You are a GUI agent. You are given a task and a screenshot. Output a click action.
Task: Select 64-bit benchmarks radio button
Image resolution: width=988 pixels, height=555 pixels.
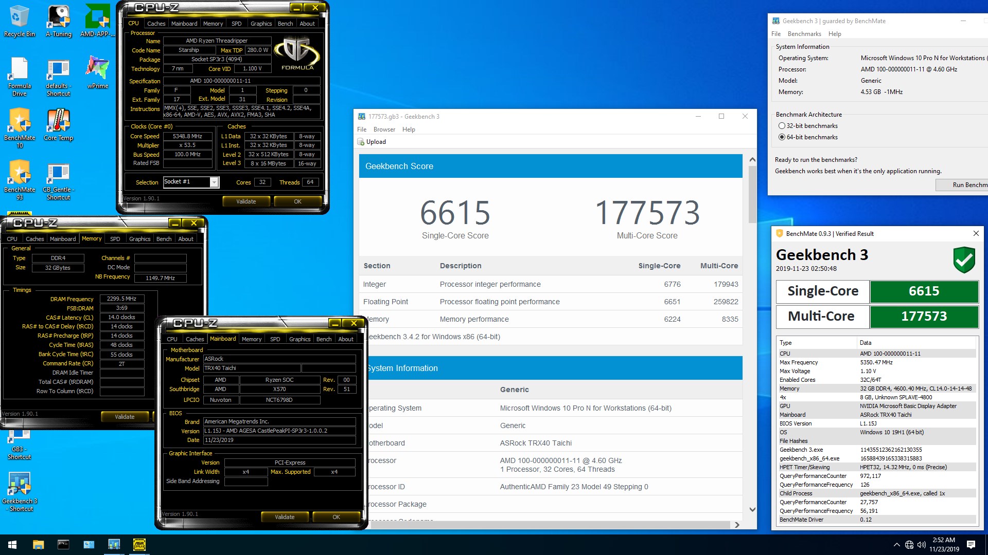tap(782, 137)
